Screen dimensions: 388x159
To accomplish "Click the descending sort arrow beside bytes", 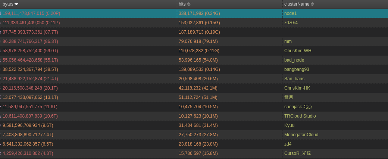I will pos(16,4).
